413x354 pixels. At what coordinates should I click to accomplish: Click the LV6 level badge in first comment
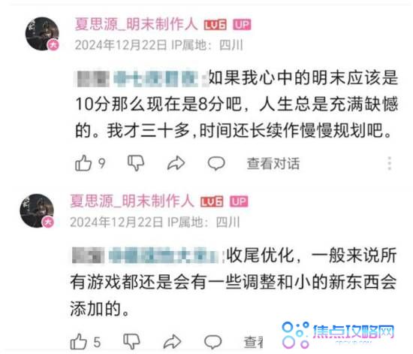pos(216,25)
